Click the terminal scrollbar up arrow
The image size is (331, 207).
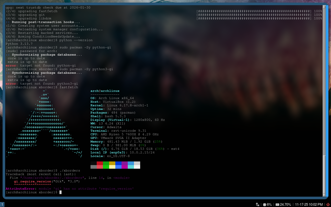click(324, 7)
